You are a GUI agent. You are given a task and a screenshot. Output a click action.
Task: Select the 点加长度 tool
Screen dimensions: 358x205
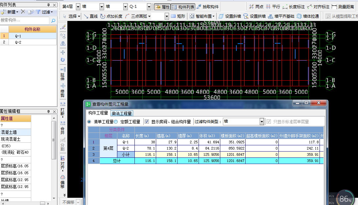coord(111,16)
